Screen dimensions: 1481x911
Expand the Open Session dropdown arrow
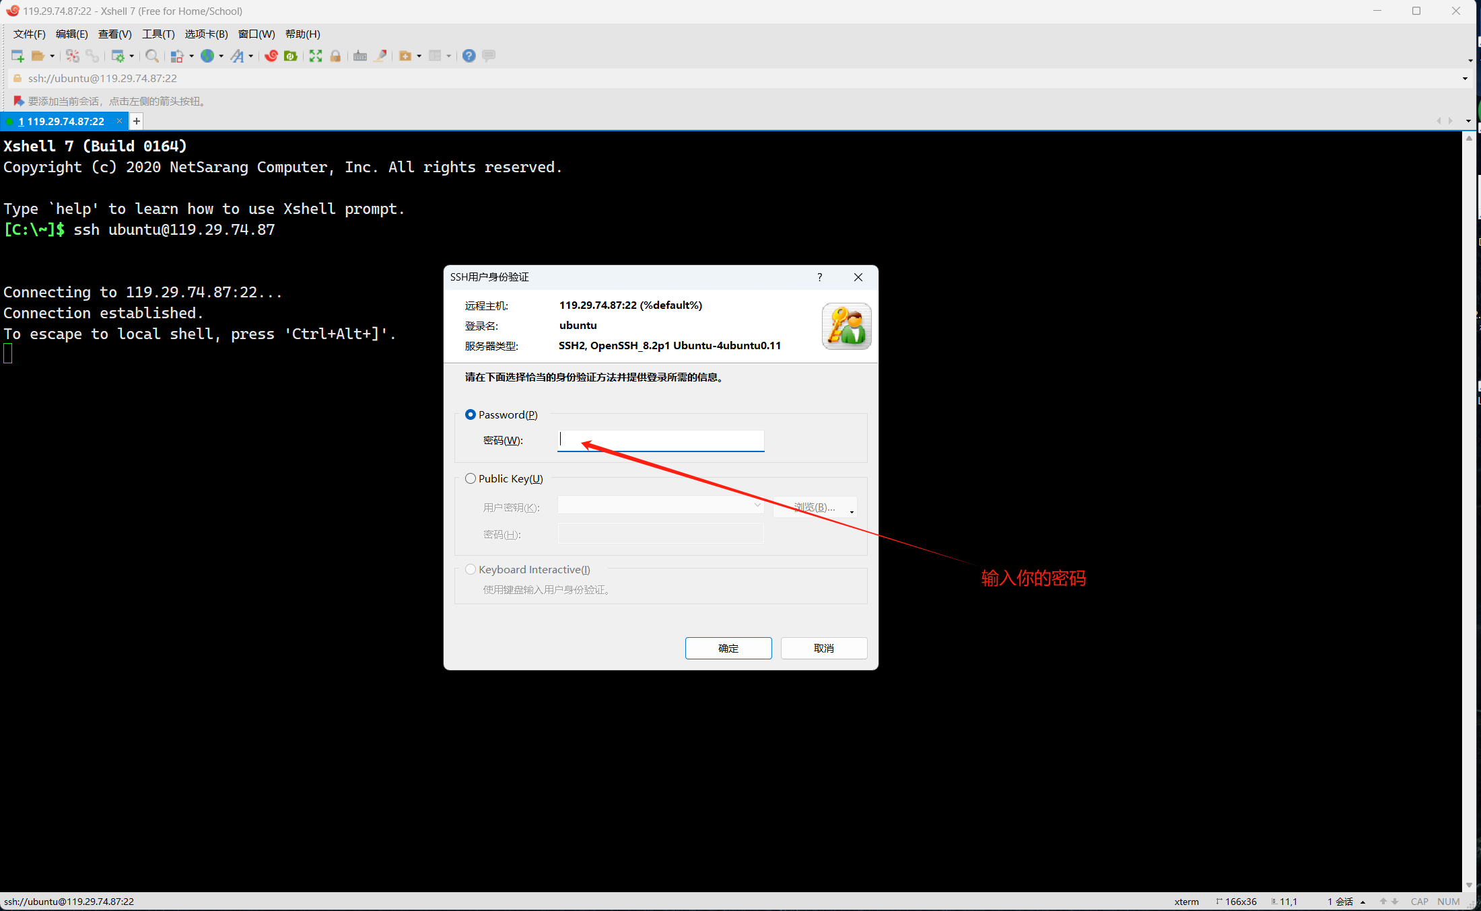(x=53, y=56)
